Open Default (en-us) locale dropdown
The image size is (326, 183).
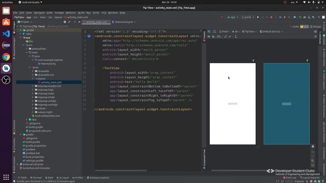tap(271, 32)
